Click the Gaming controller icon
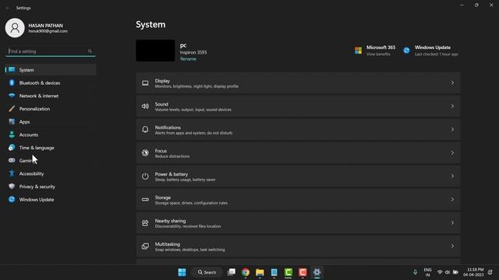Screen dimensions: 499x280 12,161
